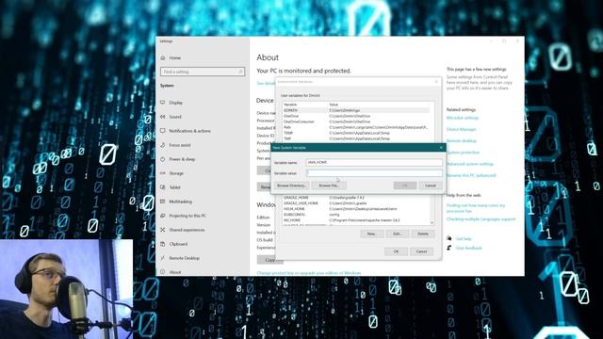Image resolution: width=603 pixels, height=339 pixels.
Task: Close the New System Variable dialog
Action: tap(441, 148)
